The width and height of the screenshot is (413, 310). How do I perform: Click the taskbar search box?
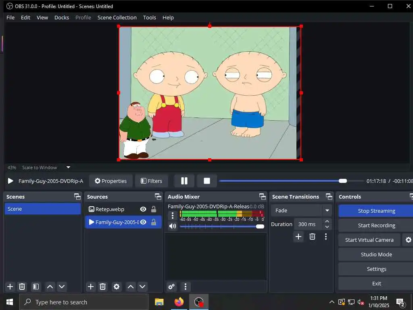point(84,302)
